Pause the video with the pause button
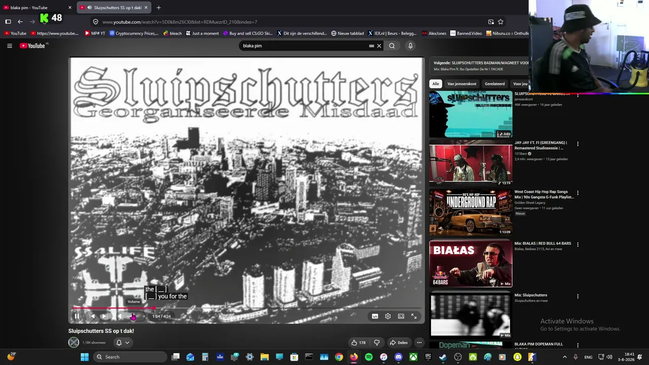 click(x=77, y=316)
